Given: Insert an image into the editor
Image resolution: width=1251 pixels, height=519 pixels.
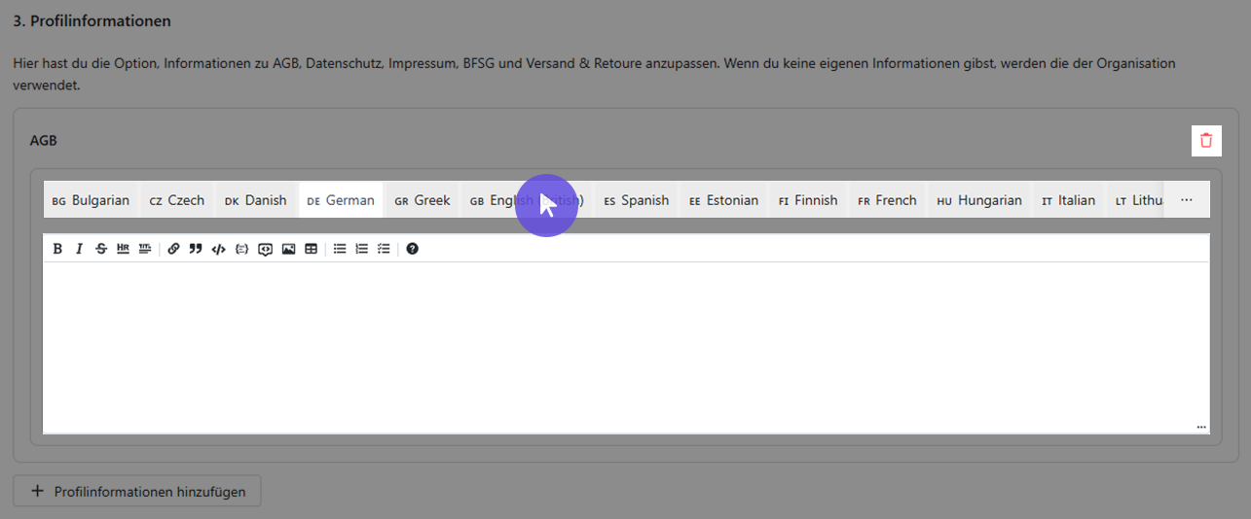Looking at the screenshot, I should pyautogui.click(x=288, y=249).
